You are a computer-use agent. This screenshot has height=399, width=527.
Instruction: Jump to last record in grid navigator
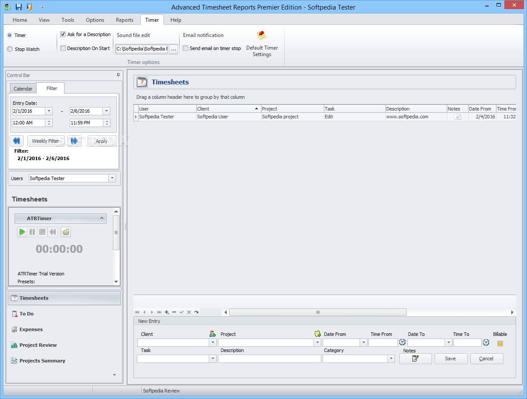(x=159, y=312)
